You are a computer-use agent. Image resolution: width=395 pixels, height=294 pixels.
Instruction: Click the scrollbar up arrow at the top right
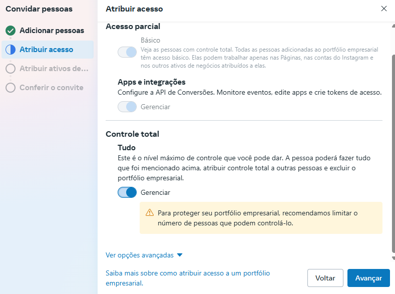point(393,26)
